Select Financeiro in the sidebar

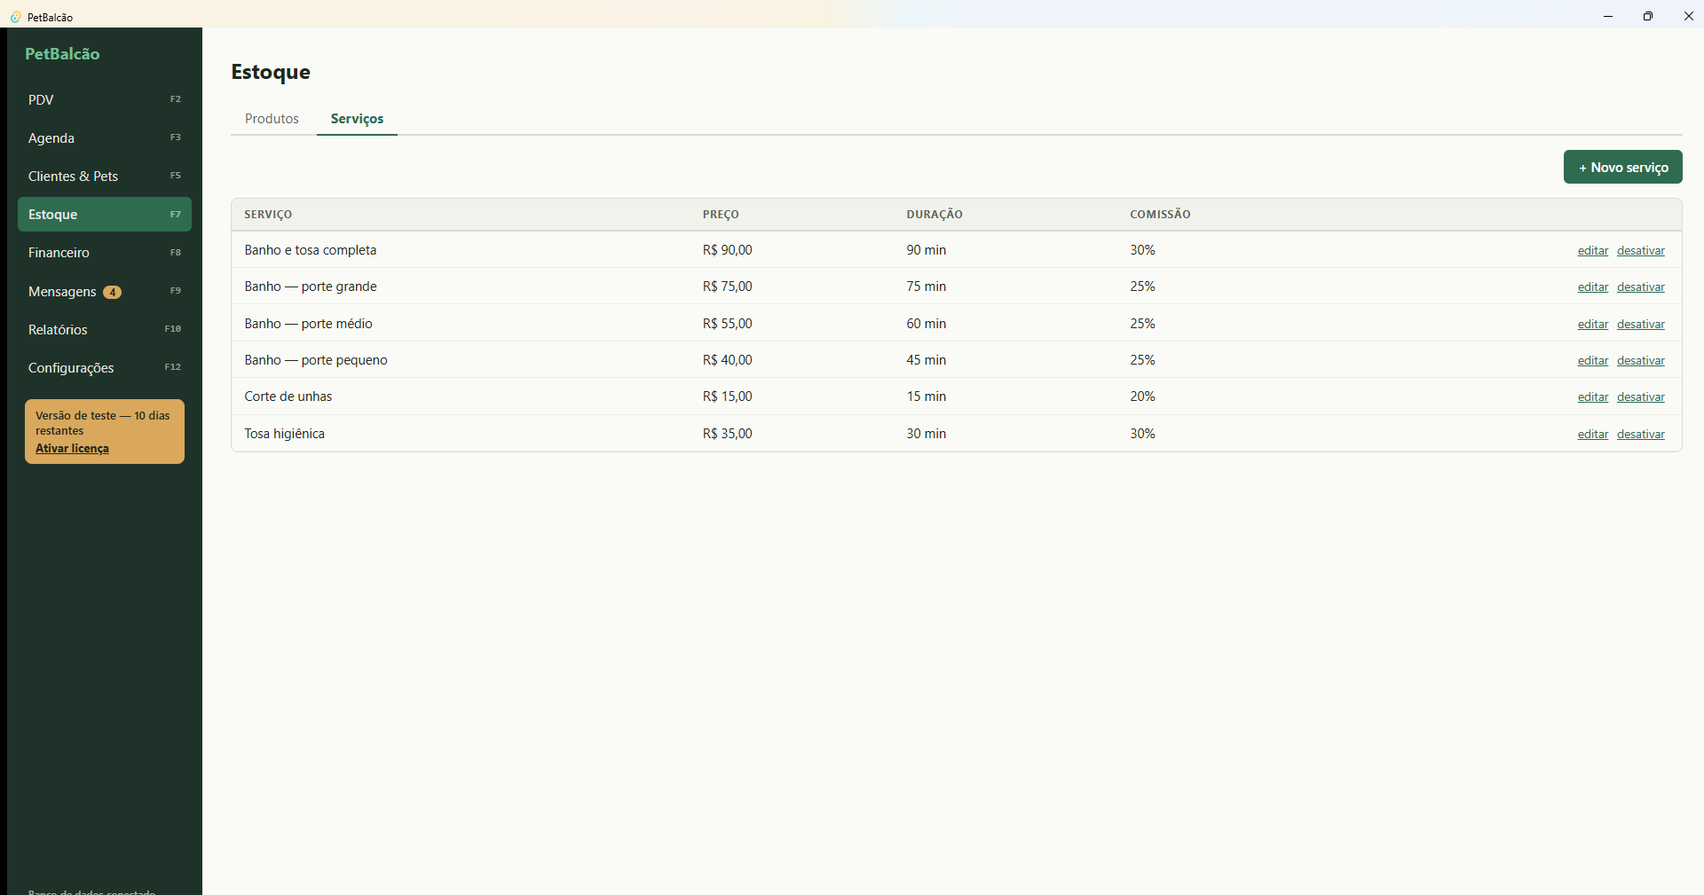(x=105, y=253)
